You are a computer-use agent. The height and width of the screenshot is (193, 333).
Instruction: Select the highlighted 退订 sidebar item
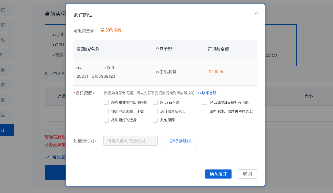coord(7,130)
